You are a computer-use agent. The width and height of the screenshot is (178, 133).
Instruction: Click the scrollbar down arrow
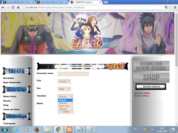tap(176, 125)
